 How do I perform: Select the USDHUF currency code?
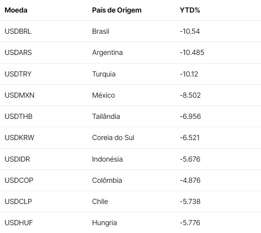tap(18, 223)
